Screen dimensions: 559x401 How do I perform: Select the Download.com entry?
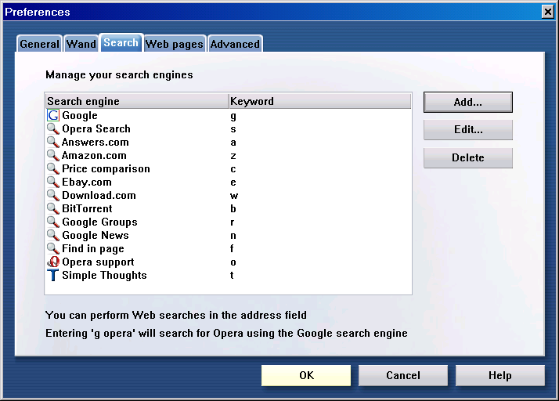tap(99, 195)
